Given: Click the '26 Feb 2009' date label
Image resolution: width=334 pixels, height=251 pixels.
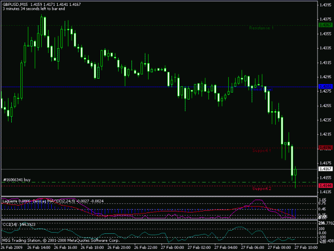Looking at the screenshot, I should point(12,248).
